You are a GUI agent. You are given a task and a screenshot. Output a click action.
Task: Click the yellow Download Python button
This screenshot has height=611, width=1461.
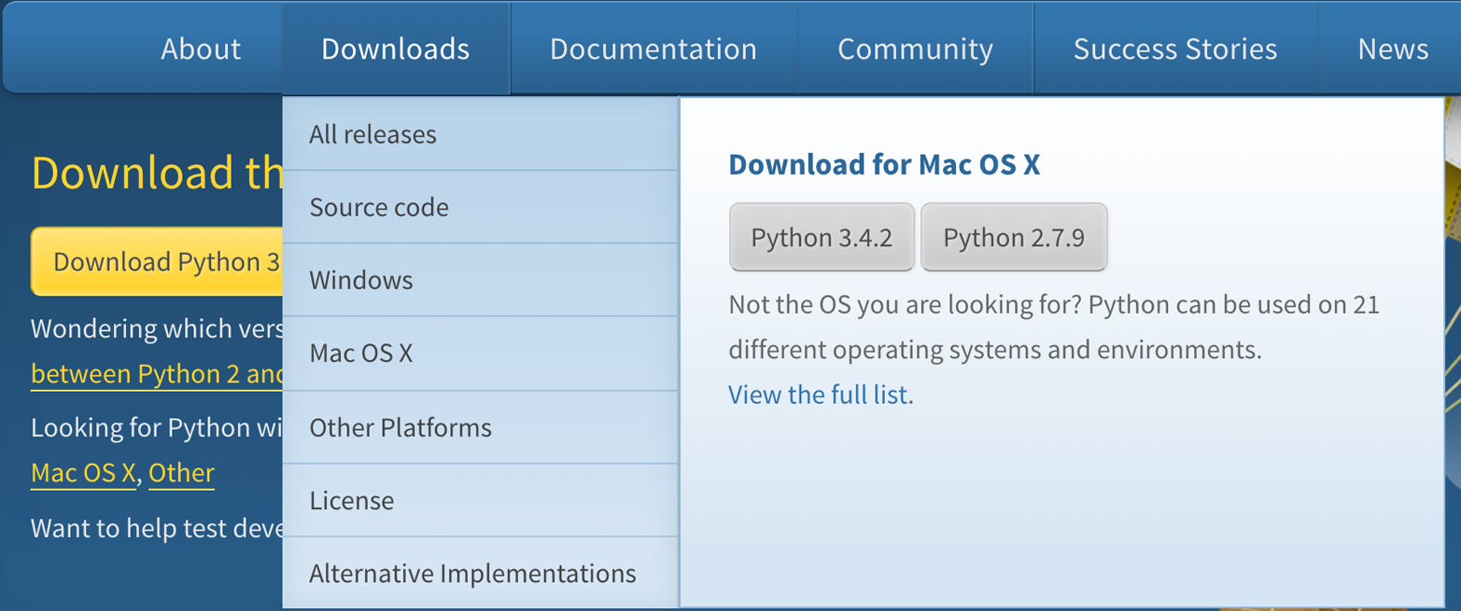(x=157, y=261)
